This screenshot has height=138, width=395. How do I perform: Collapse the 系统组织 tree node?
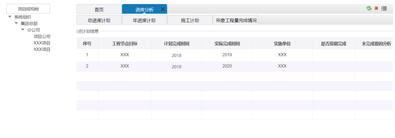(x=10, y=17)
